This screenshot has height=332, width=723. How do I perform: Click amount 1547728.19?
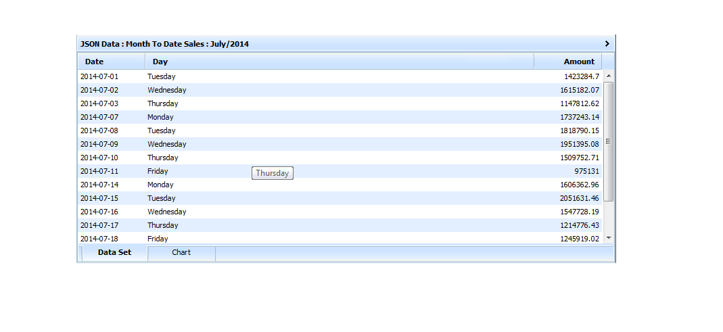[x=580, y=212]
